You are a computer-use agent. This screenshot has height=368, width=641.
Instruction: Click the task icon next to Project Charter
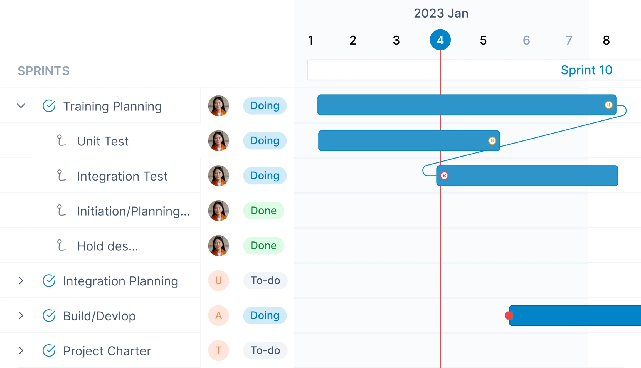[49, 351]
